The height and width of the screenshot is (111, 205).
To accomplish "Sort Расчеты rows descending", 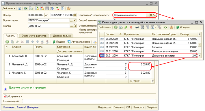I will tap(48, 42).
